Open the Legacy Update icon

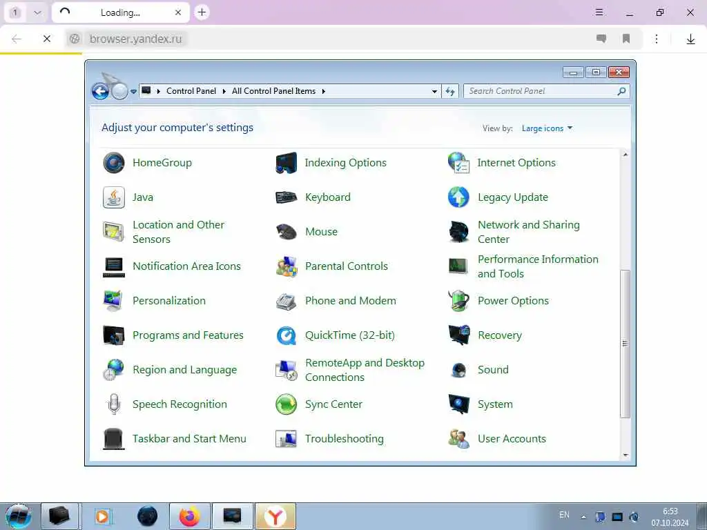(x=459, y=197)
